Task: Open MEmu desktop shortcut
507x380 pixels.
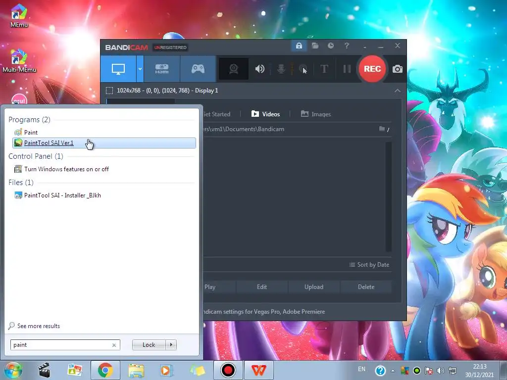Action: [19, 15]
